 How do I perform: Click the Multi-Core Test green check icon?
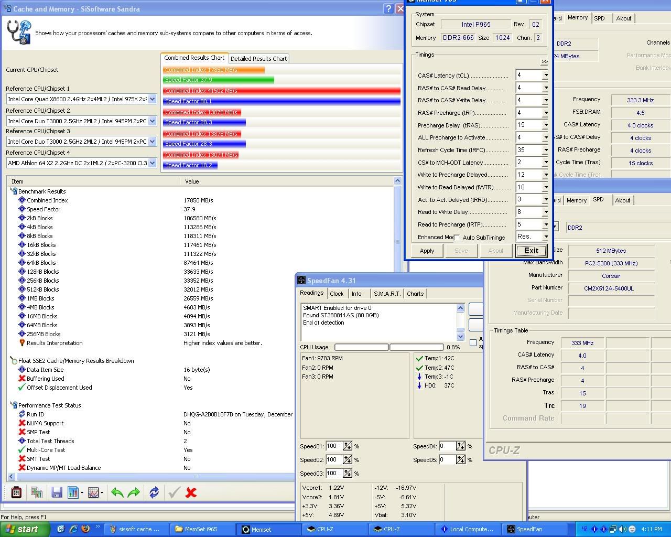[22, 449]
